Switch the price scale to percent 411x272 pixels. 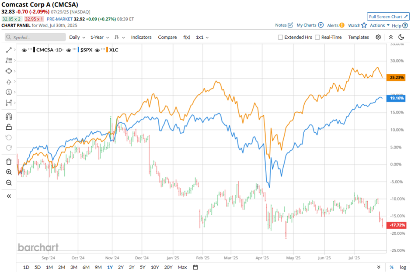[x=391, y=267]
